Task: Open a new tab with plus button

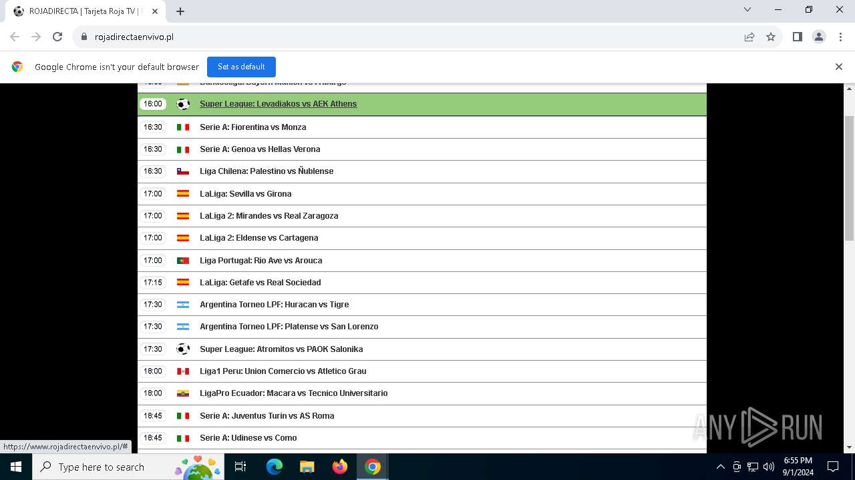Action: 180,11
